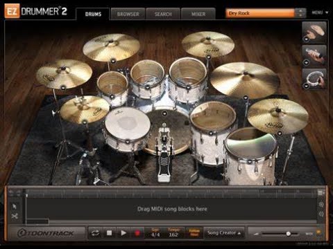Open options for the large ride cymbal

coord(246,98)
